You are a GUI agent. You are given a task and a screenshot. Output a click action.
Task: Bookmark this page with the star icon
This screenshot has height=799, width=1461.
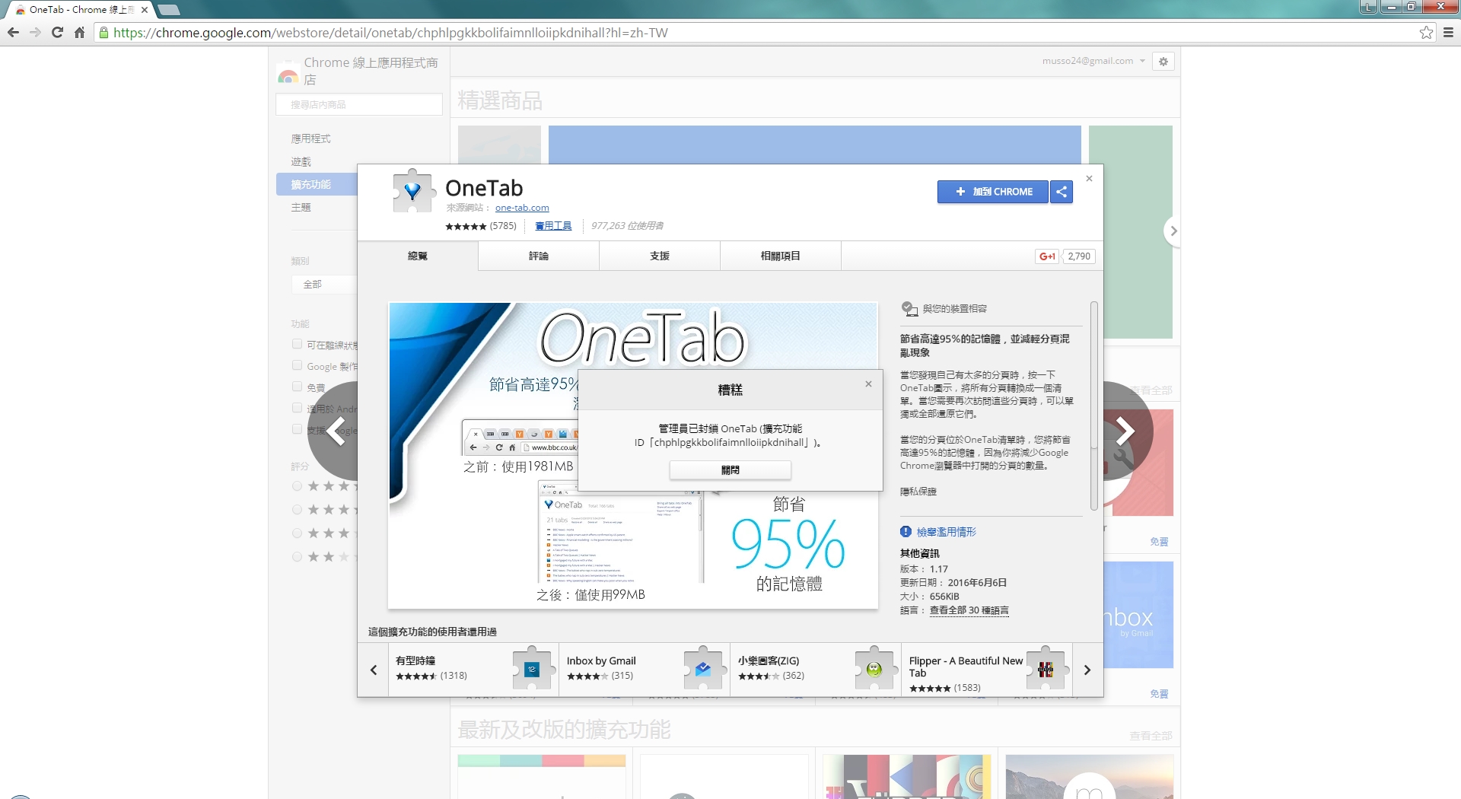pos(1426,33)
